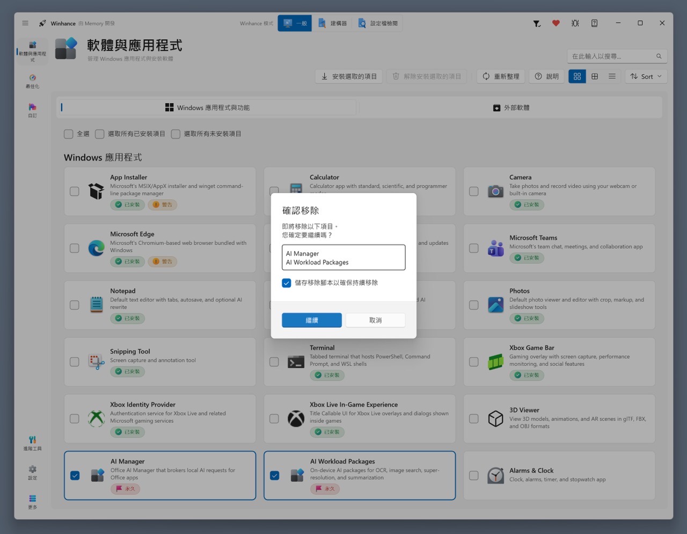
Task: Switch to list view icon
Action: pyautogui.click(x=612, y=76)
